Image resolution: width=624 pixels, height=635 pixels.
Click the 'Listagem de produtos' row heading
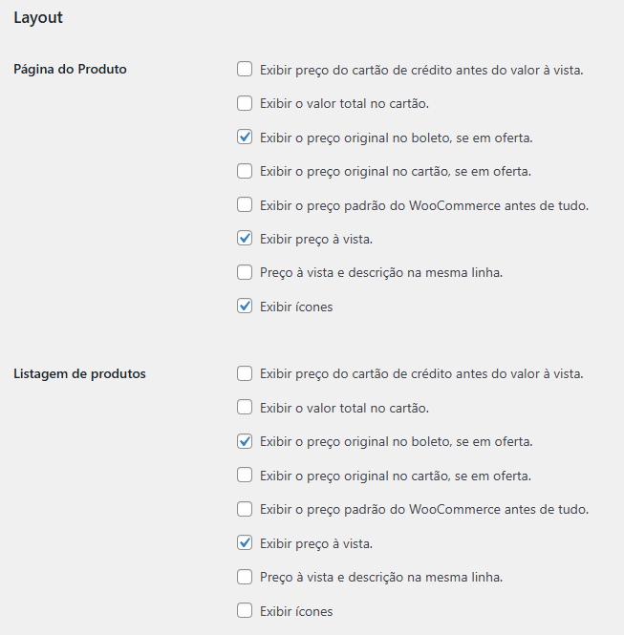pos(79,373)
